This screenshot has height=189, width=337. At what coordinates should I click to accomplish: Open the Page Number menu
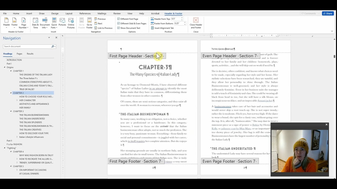pos(24,23)
